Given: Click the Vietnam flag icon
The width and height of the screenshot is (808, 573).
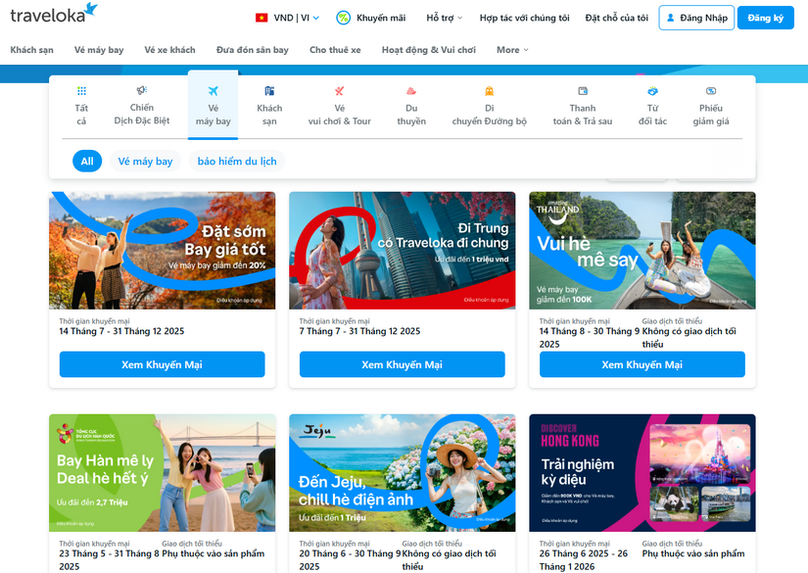Looking at the screenshot, I should pyautogui.click(x=261, y=18).
